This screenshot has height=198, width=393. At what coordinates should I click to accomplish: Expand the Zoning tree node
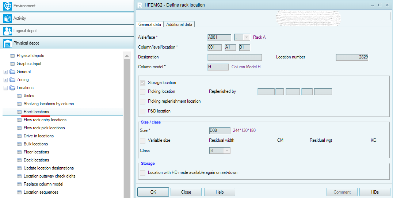6,80
